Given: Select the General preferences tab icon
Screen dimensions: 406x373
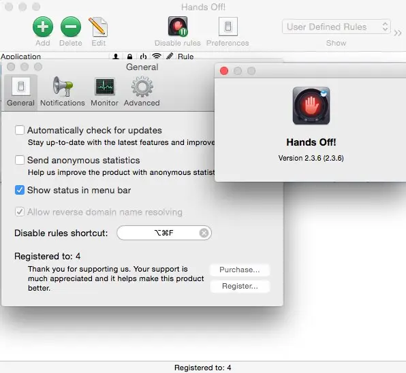Looking at the screenshot, I should (21, 86).
